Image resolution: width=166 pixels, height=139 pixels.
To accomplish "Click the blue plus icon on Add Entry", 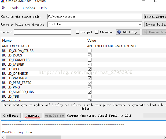I will (119, 32).
